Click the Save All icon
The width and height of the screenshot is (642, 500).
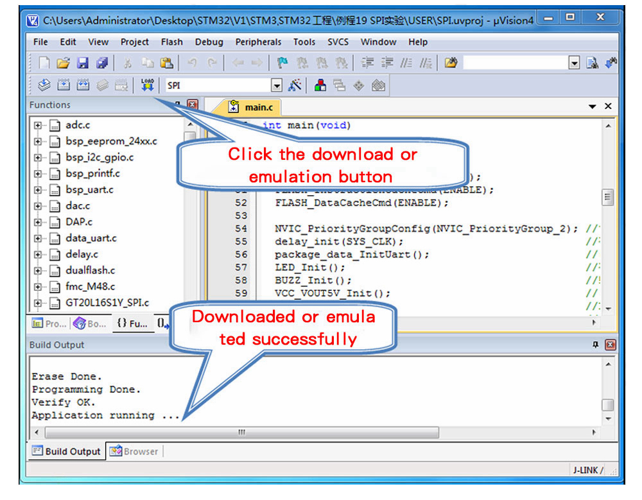102,63
